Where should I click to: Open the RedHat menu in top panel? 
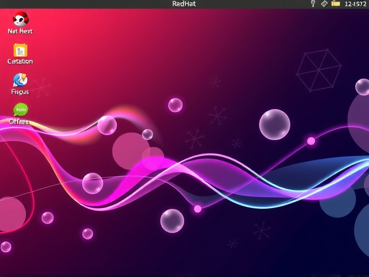[x=184, y=4]
